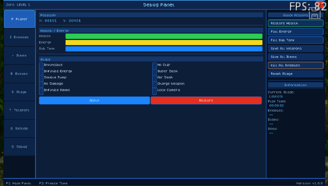Click the F2: Freeze Time hint
This screenshot has height=186, width=328.
click(53, 183)
